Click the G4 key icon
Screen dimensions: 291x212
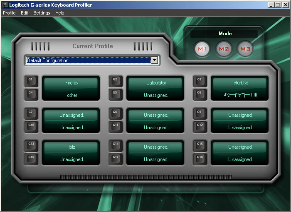[x=31, y=95]
